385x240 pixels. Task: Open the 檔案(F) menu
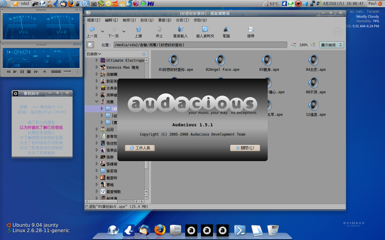pyautogui.click(x=94, y=20)
